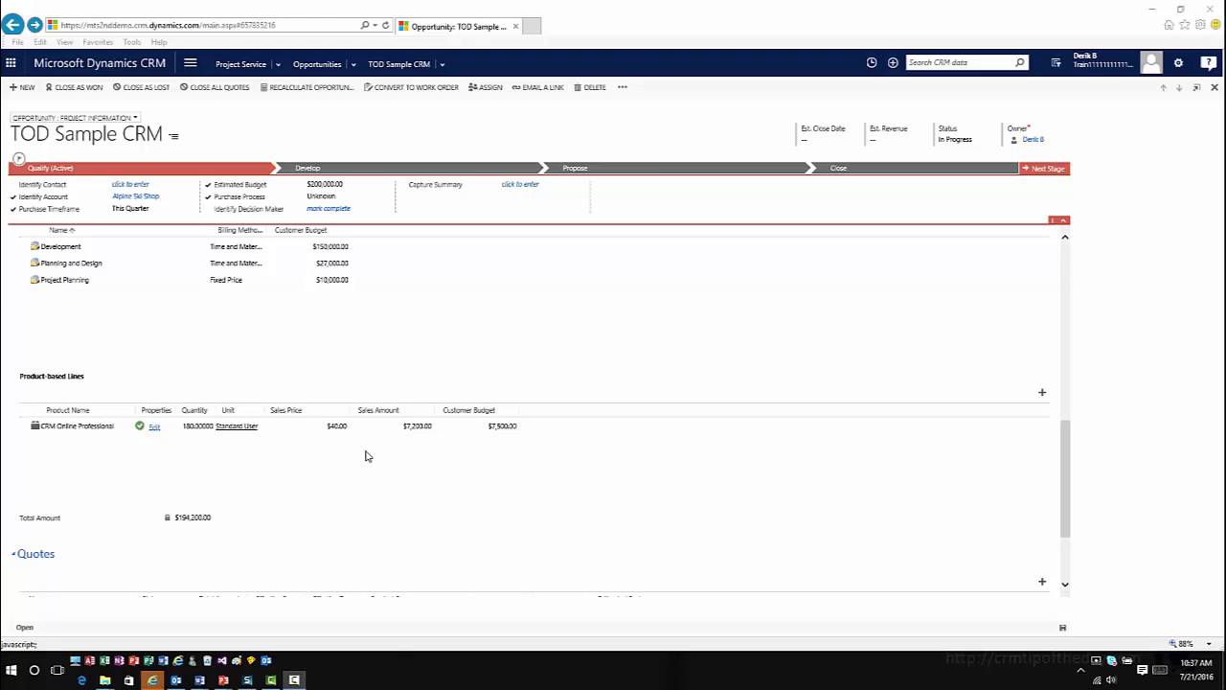This screenshot has width=1226, height=690.
Task: Expand Opportunities navigation dropdown
Action: tap(353, 64)
